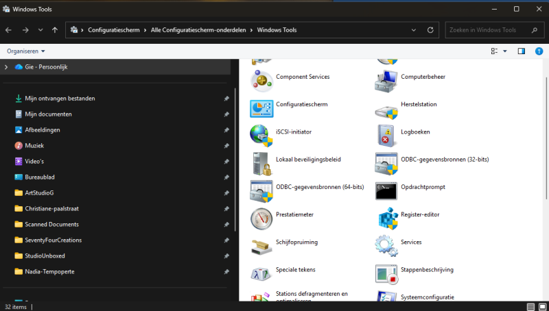Switch to details view in status bar

(x=530, y=307)
